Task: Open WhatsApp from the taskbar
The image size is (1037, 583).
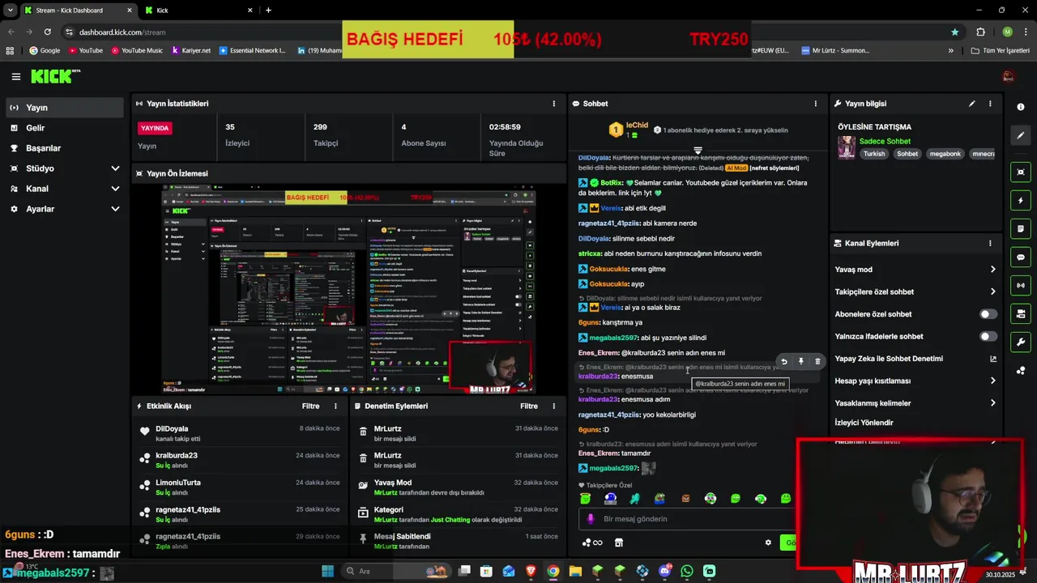Action: coord(687,571)
